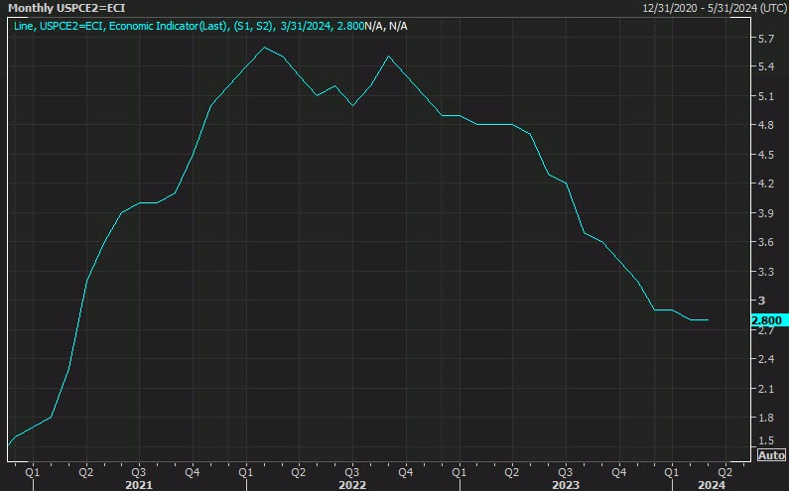The image size is (789, 491).
Task: Click the line's highest peak in early 2022
Action: [x=264, y=48]
